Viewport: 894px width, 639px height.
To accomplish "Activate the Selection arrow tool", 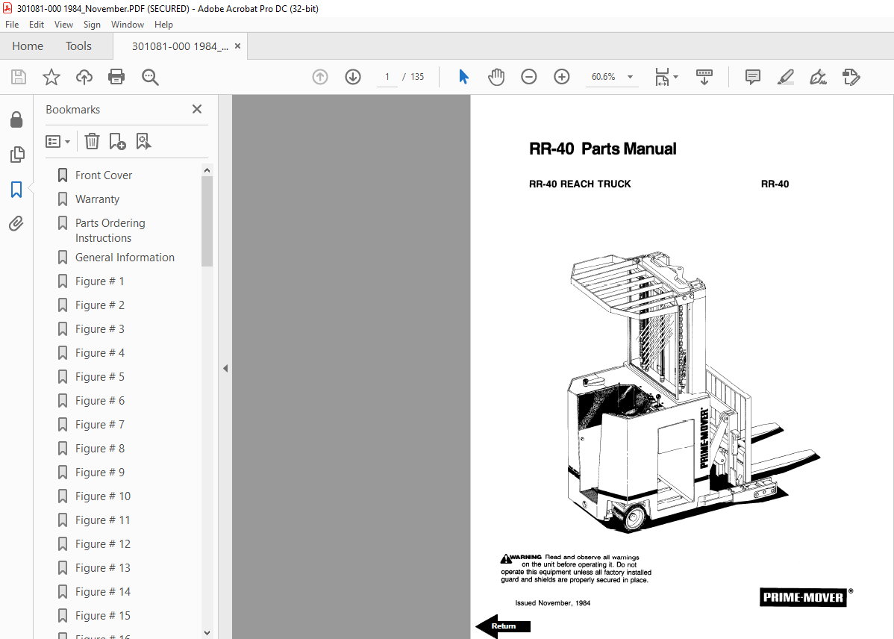I will [463, 77].
